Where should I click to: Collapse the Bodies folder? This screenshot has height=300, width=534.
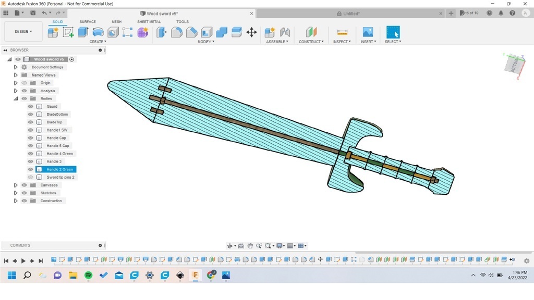pos(16,98)
